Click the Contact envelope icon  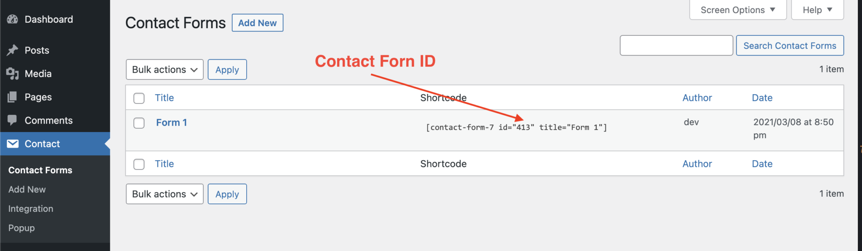(13, 144)
